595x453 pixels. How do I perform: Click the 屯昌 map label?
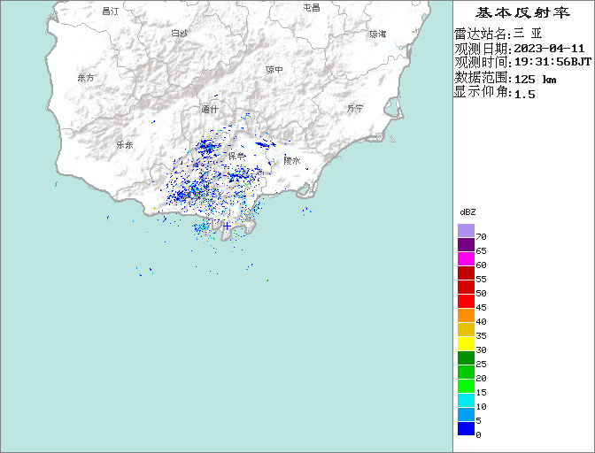[312, 8]
